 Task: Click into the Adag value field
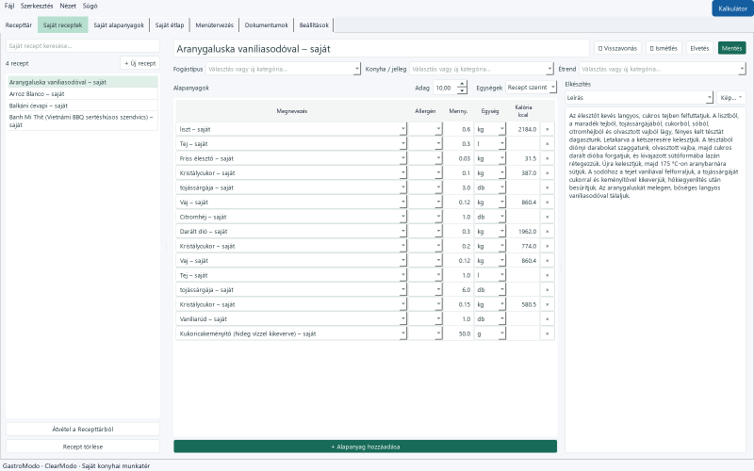445,88
